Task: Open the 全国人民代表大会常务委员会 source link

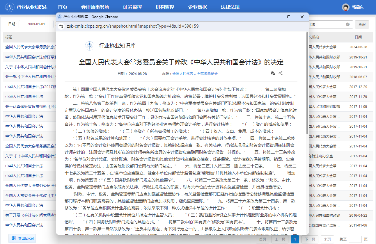Action: tap(195, 74)
